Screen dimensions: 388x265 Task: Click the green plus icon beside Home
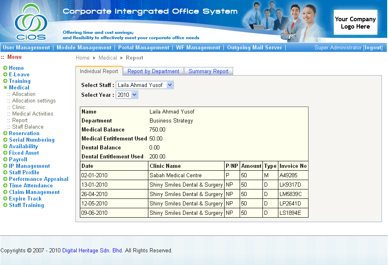[5, 68]
